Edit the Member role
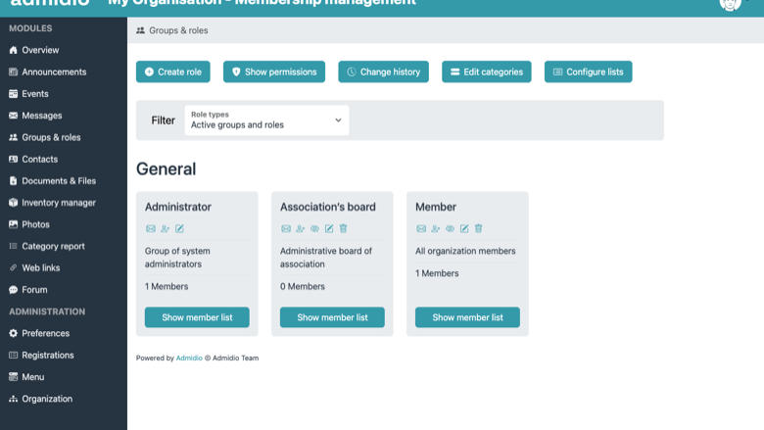The image size is (764, 430). 464,228
